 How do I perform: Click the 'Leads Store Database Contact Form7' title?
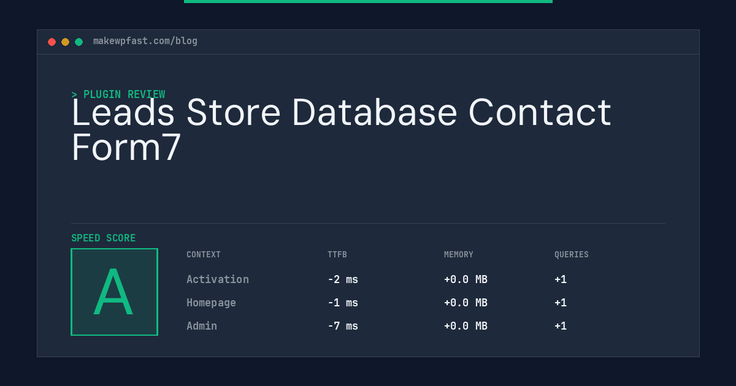(342, 129)
